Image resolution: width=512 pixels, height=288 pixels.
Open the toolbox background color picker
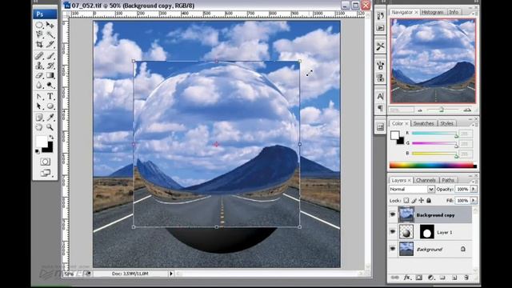49,149
